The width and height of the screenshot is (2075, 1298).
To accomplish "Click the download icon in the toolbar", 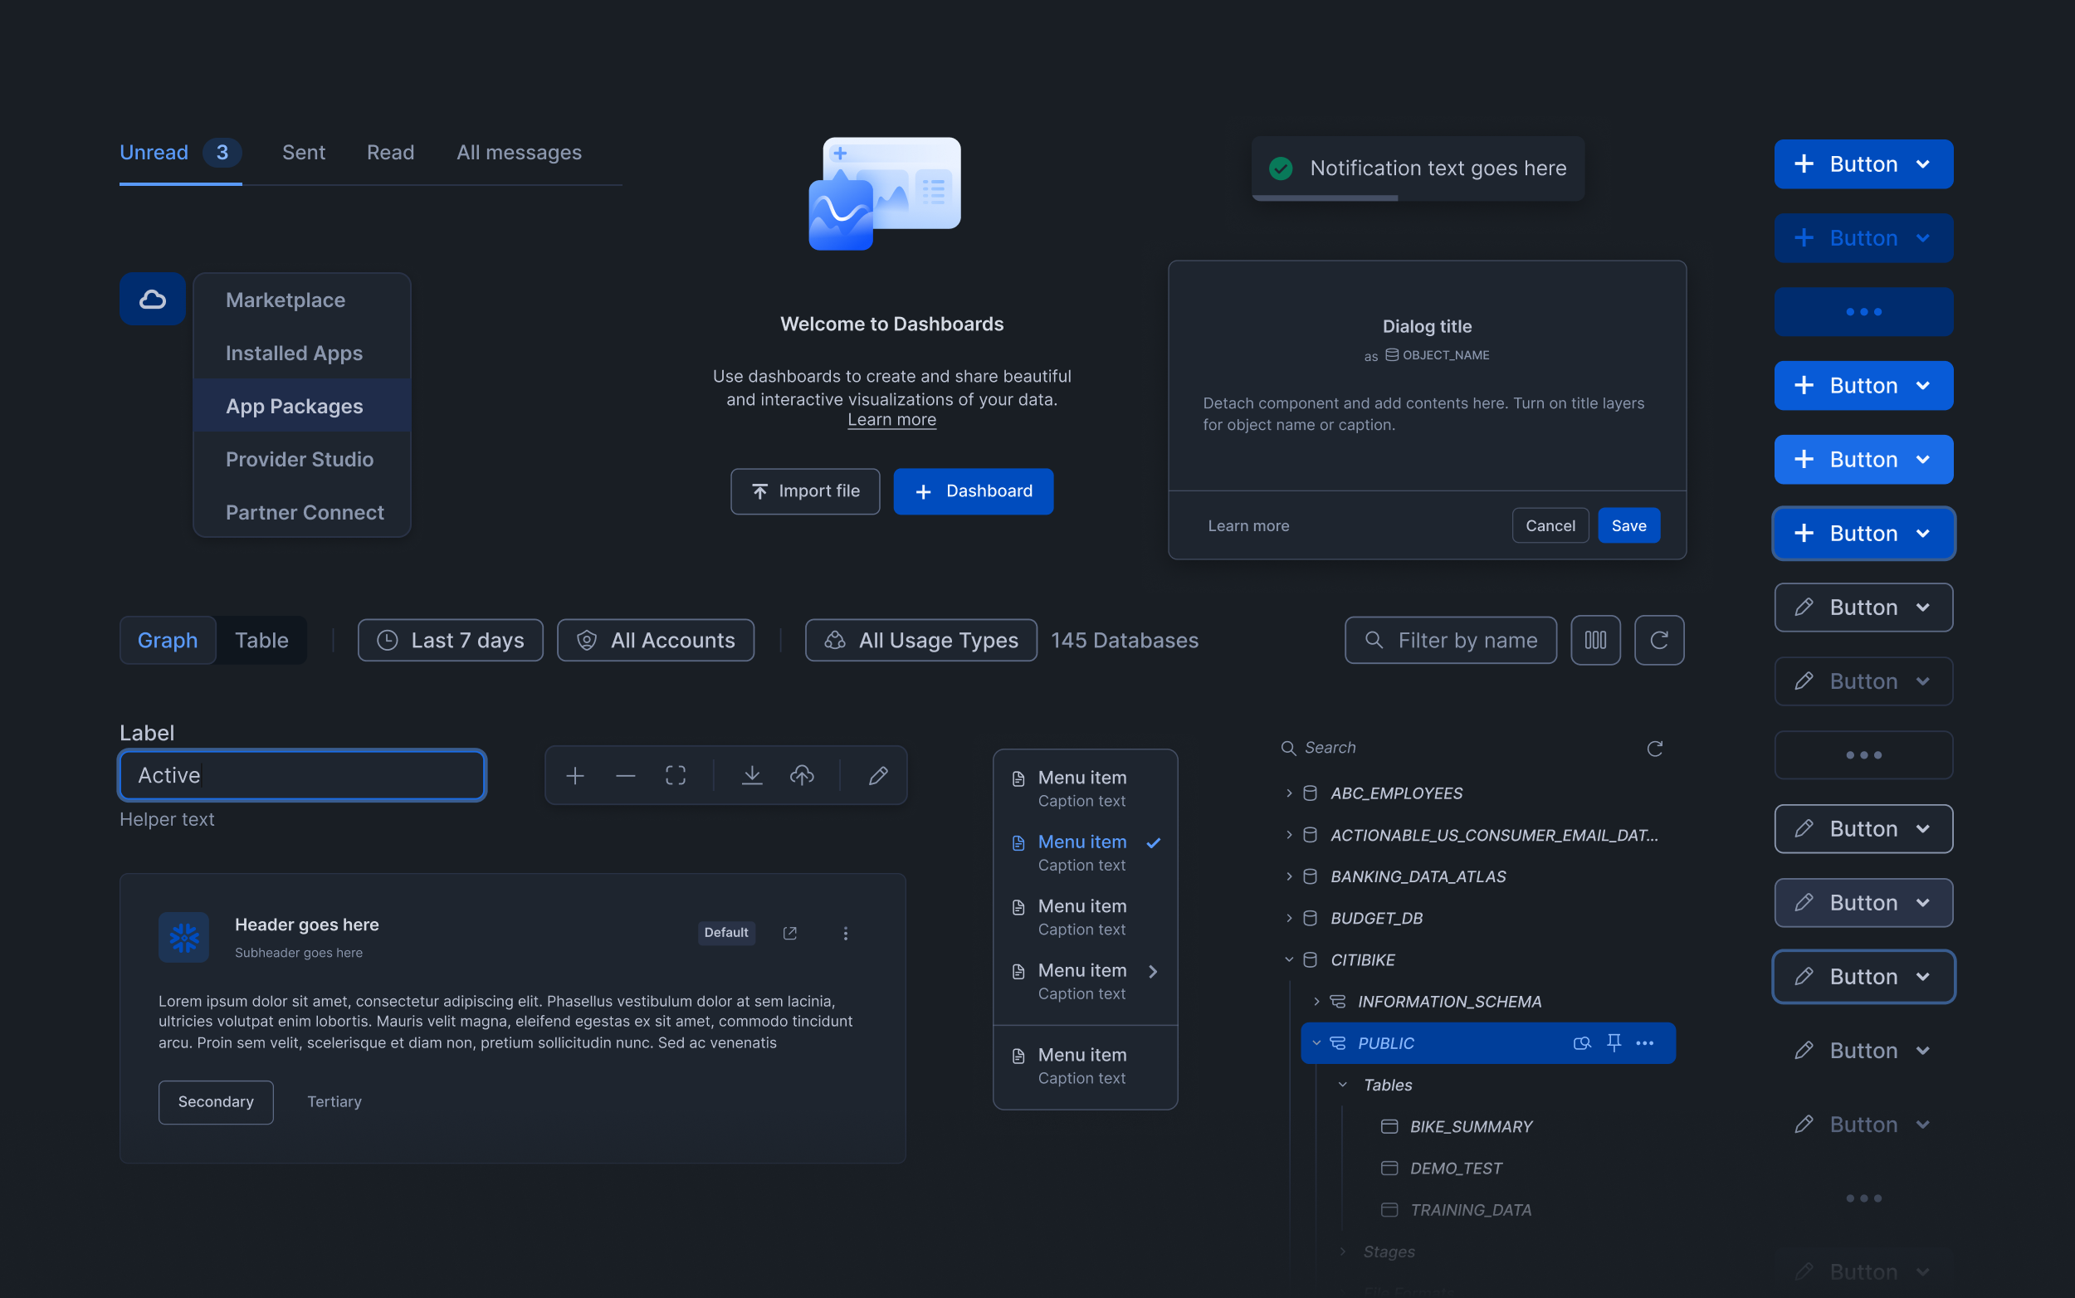I will pos(751,775).
